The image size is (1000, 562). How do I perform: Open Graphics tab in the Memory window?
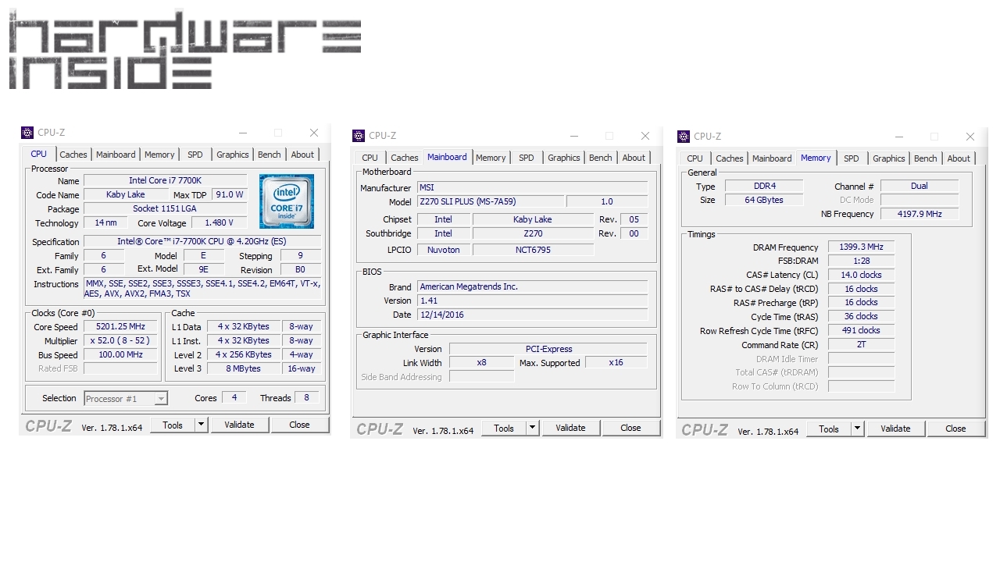pos(889,158)
